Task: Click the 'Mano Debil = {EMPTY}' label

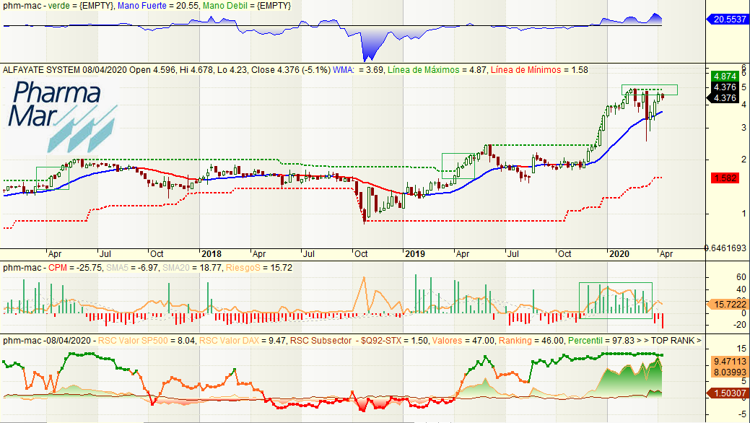Action: pyautogui.click(x=246, y=6)
